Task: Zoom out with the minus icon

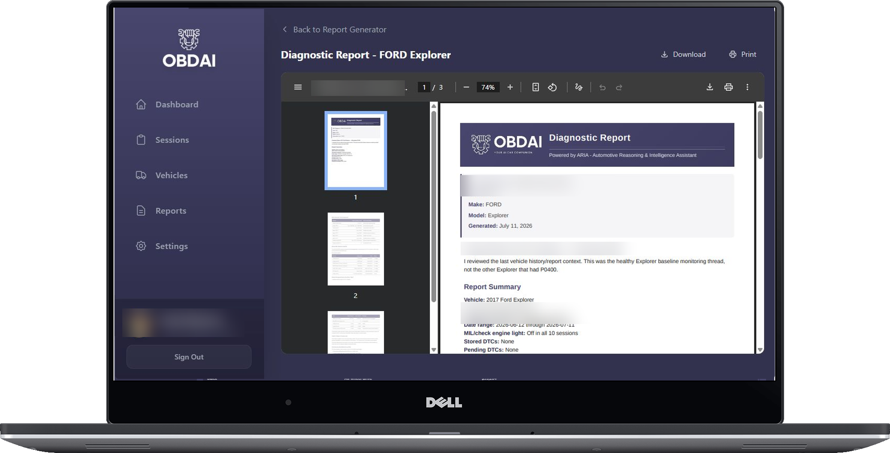Action: pos(466,87)
